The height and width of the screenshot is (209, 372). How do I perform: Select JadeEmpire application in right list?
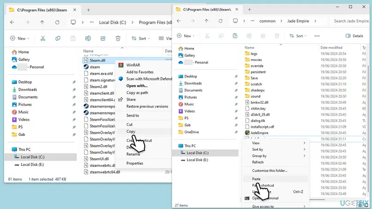259,133
